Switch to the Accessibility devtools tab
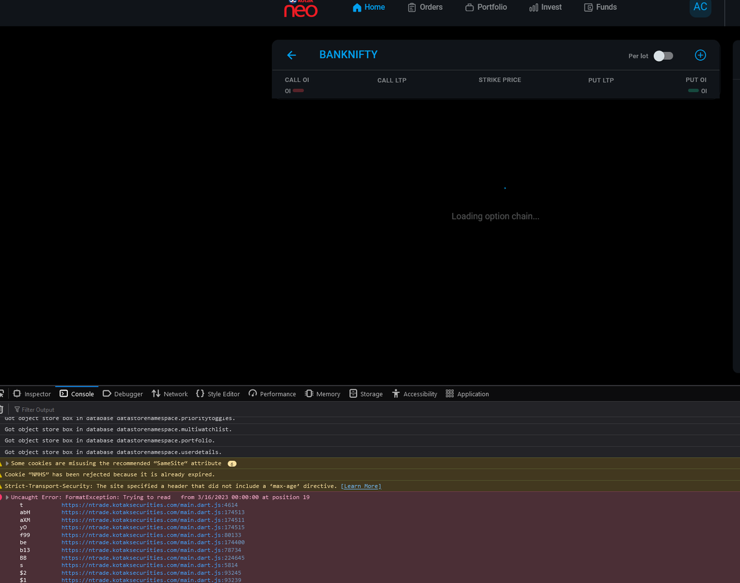The image size is (740, 583). click(x=414, y=394)
